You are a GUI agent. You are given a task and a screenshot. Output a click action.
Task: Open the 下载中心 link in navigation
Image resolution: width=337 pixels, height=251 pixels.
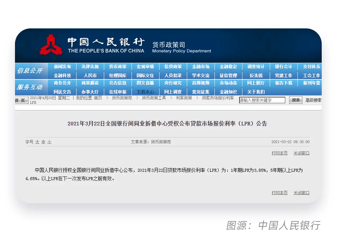[145, 92]
